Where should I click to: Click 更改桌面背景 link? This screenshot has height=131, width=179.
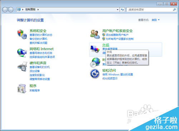pos(110,49)
